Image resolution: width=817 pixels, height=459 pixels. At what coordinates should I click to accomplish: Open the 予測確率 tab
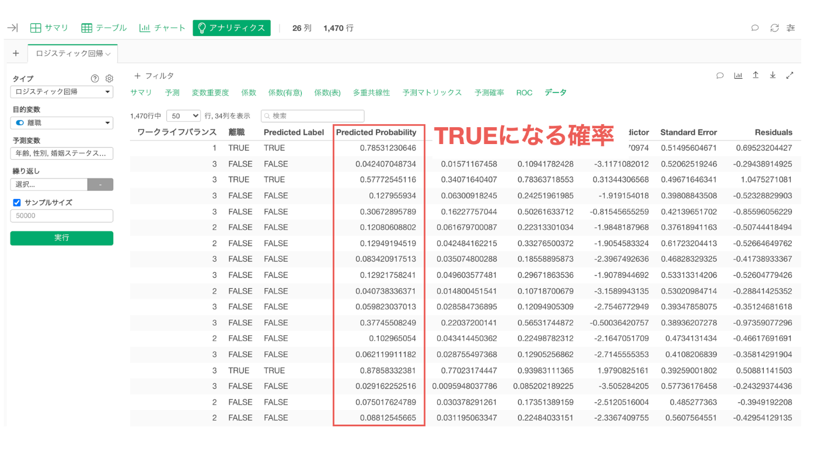(489, 93)
